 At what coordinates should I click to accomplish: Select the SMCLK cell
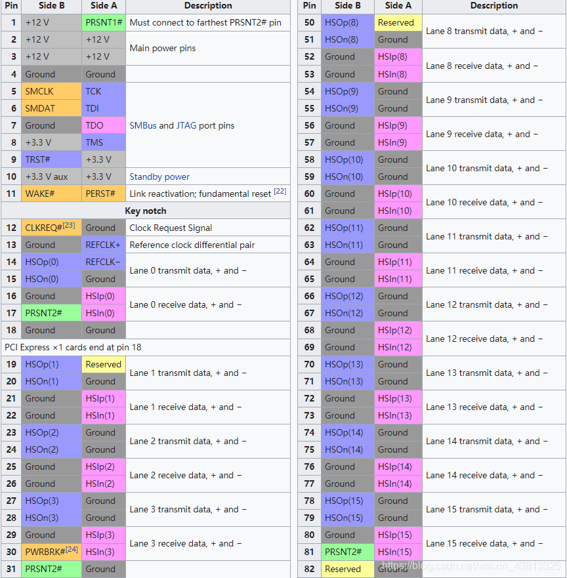coord(52,91)
